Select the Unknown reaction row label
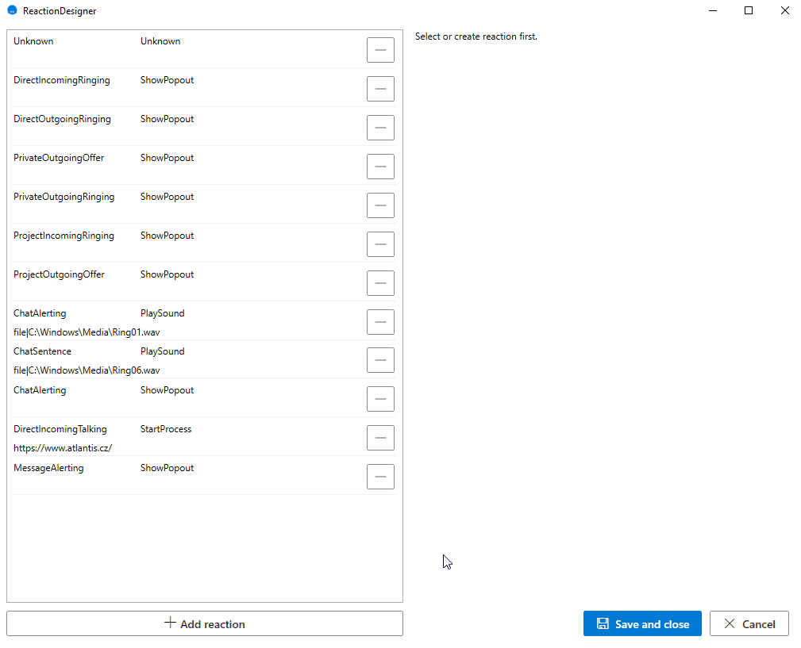The image size is (801, 648). (33, 41)
